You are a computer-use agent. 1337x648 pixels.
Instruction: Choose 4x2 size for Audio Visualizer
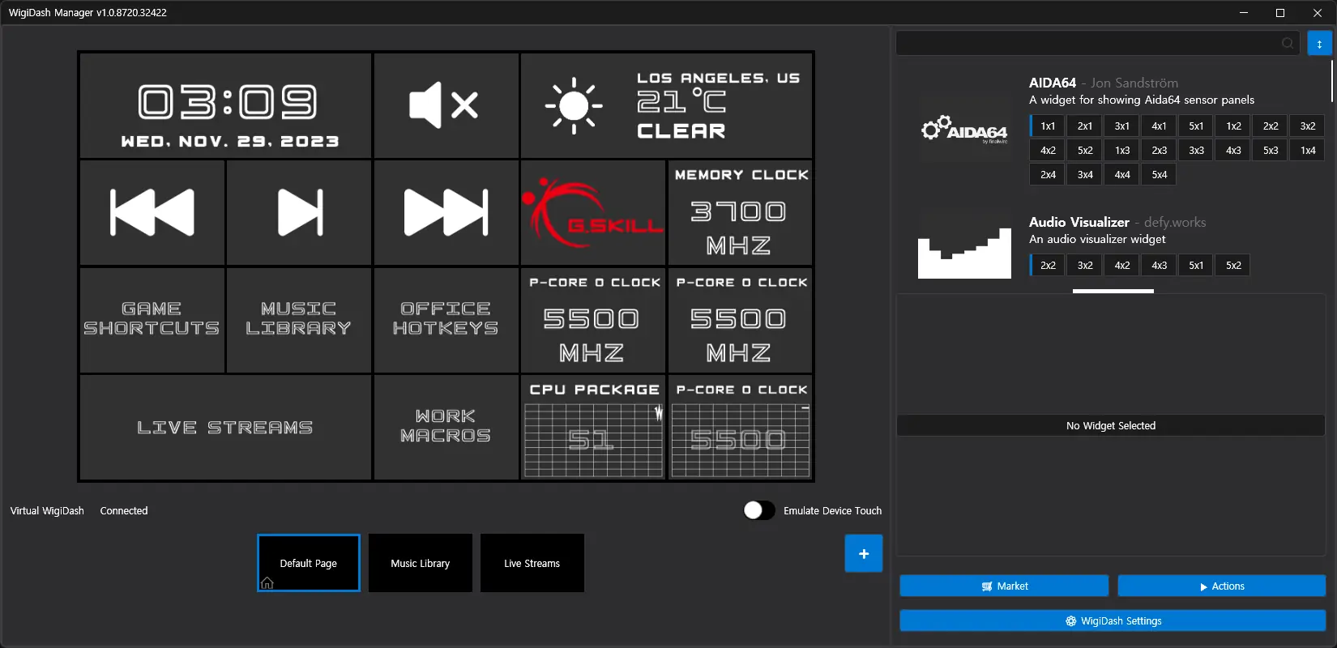pos(1121,266)
